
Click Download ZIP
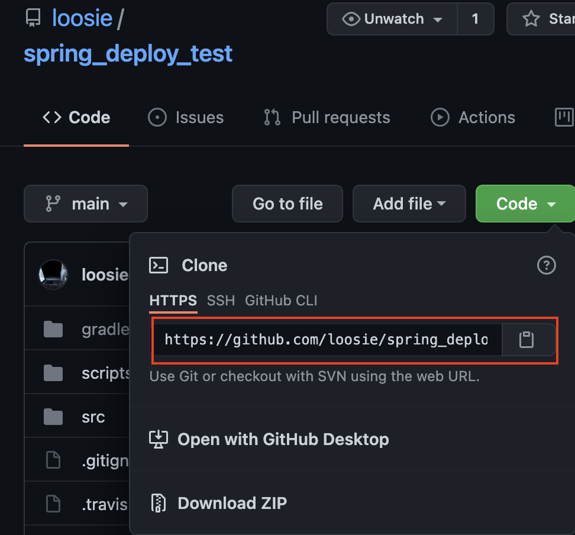232,503
